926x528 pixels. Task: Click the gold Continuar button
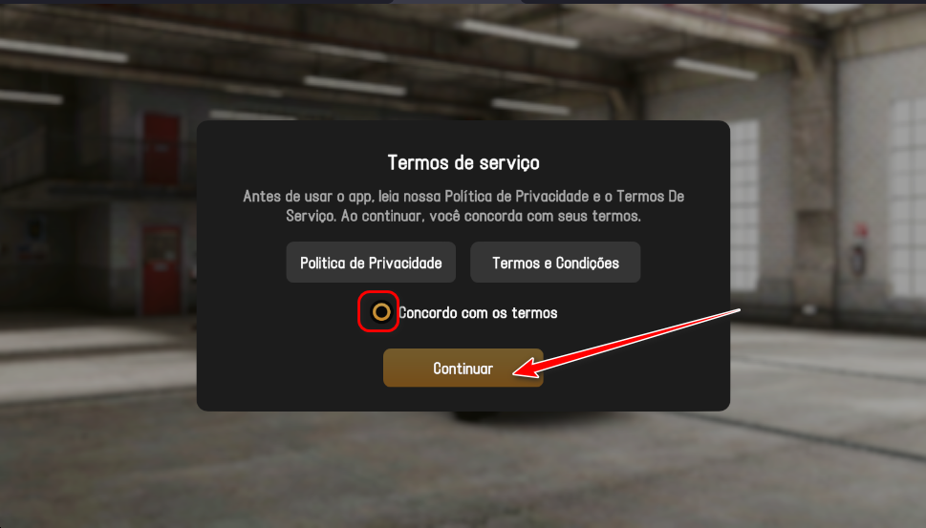463,369
